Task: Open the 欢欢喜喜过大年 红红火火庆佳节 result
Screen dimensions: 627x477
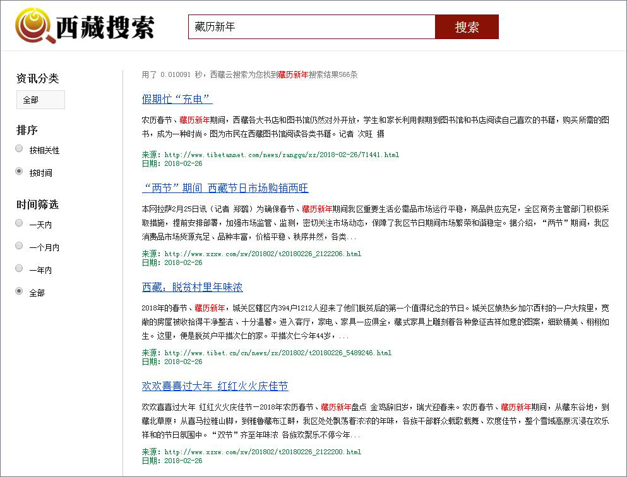Action: [215, 386]
